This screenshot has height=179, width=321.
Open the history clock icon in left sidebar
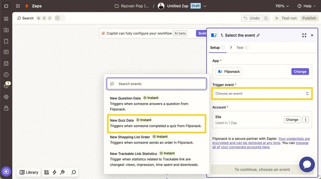click(x=6, y=75)
